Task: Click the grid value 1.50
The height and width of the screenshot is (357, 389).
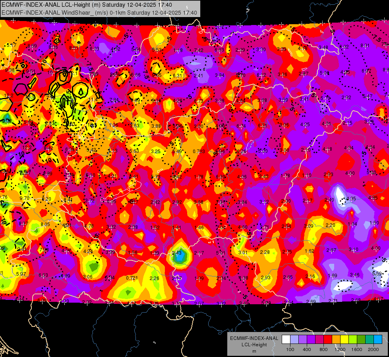Action: tap(374, 223)
